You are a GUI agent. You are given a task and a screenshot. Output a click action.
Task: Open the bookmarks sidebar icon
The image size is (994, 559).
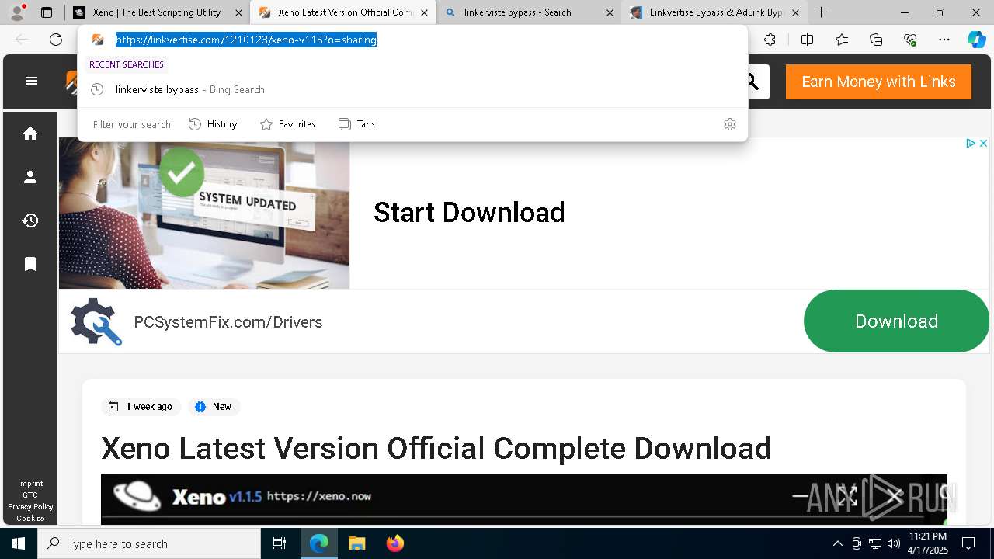coord(30,264)
